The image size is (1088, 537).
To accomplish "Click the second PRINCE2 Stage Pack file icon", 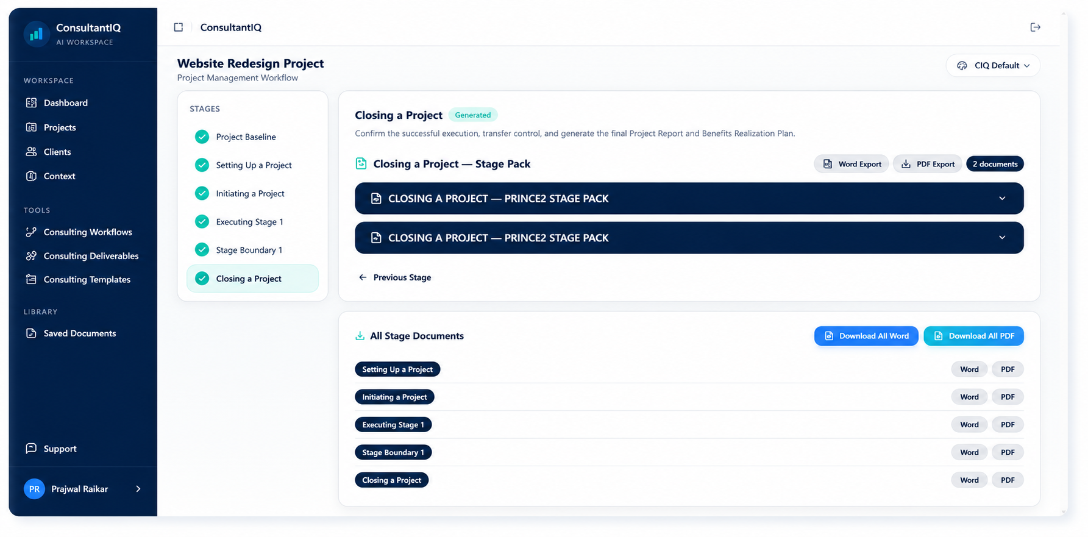I will pos(376,238).
